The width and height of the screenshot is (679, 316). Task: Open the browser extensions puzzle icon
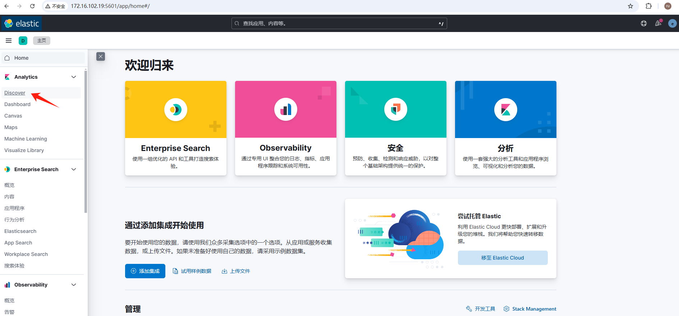point(649,6)
